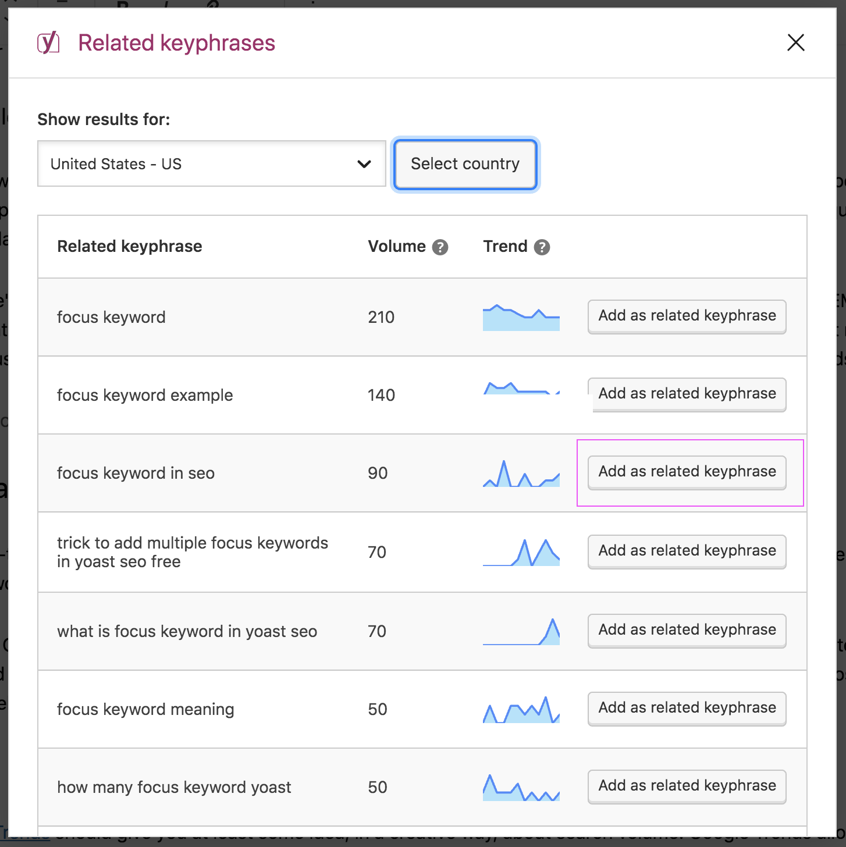The image size is (846, 847).
Task: Click trend graph for 'how many focus keyword yoast'
Action: tap(521, 788)
